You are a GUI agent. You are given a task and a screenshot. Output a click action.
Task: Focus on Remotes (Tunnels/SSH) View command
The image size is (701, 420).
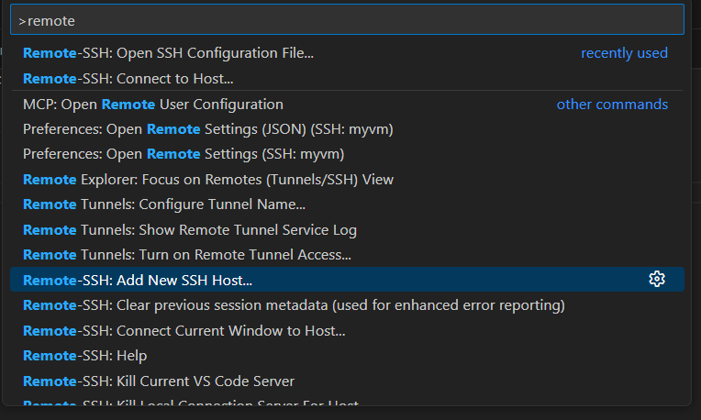coord(208,180)
